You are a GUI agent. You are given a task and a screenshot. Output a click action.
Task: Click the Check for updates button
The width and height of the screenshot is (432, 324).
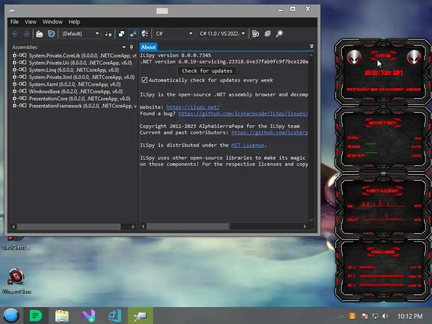(207, 71)
